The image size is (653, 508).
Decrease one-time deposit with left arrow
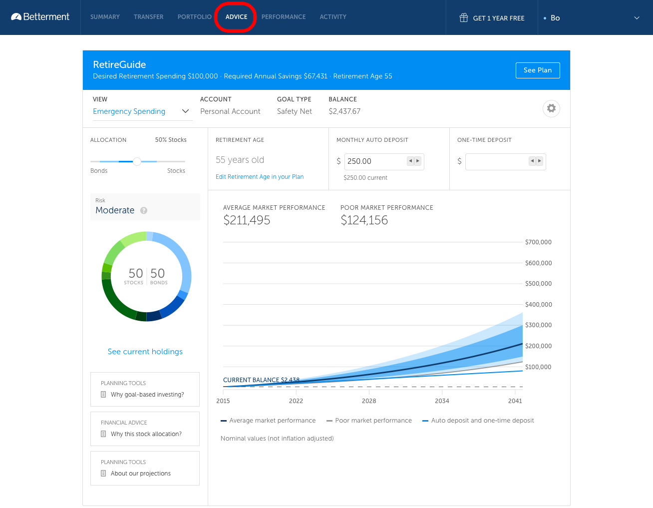532,161
